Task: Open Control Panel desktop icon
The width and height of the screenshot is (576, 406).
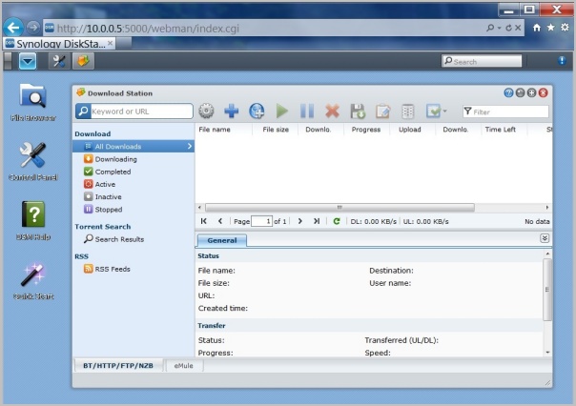Action: point(32,161)
